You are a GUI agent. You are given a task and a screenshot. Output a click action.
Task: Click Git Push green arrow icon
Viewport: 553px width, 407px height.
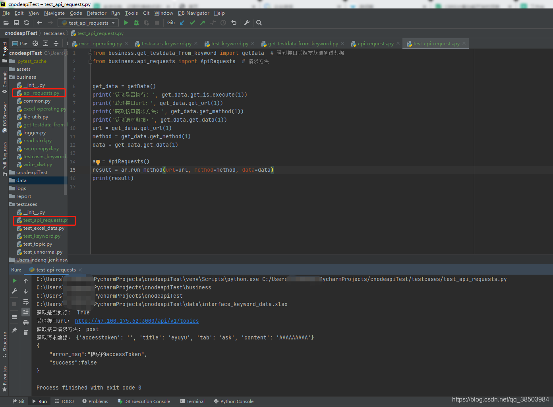[203, 23]
